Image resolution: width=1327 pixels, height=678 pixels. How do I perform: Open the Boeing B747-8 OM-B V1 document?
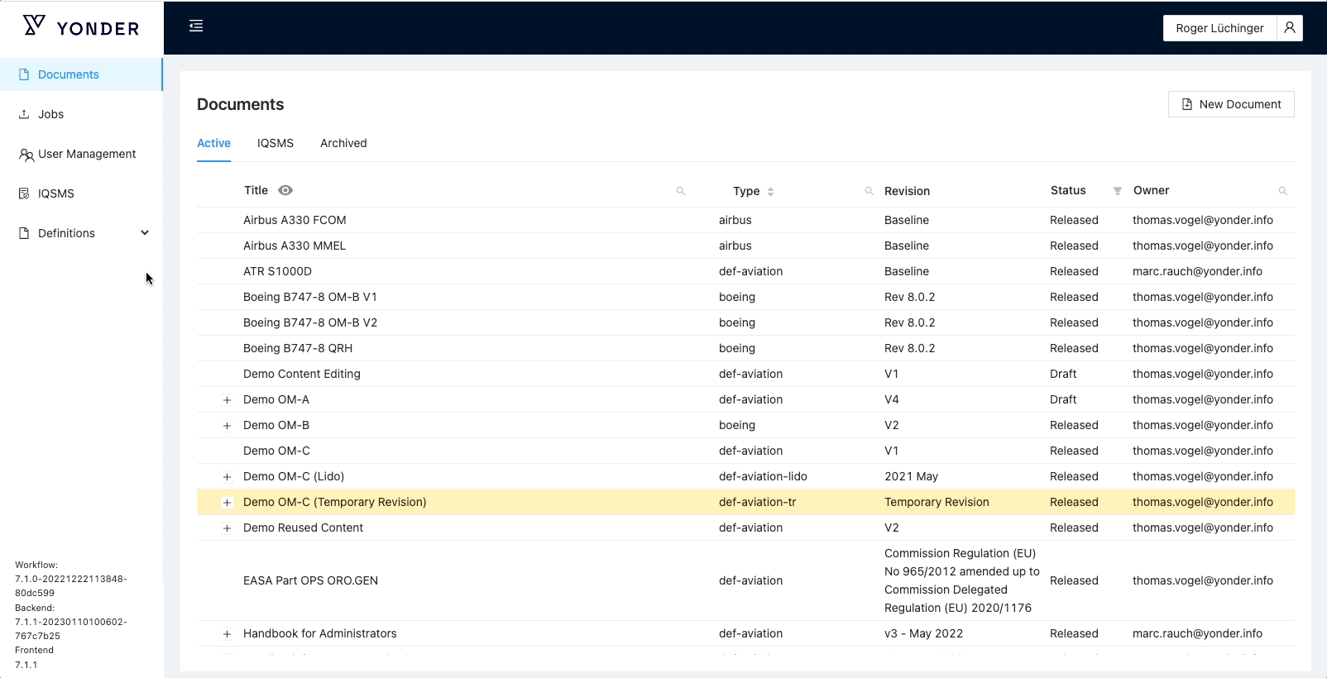tap(310, 297)
